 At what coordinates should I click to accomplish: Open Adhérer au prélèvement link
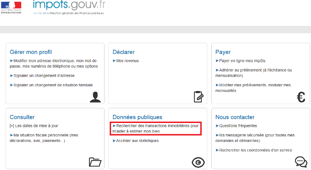(254, 73)
